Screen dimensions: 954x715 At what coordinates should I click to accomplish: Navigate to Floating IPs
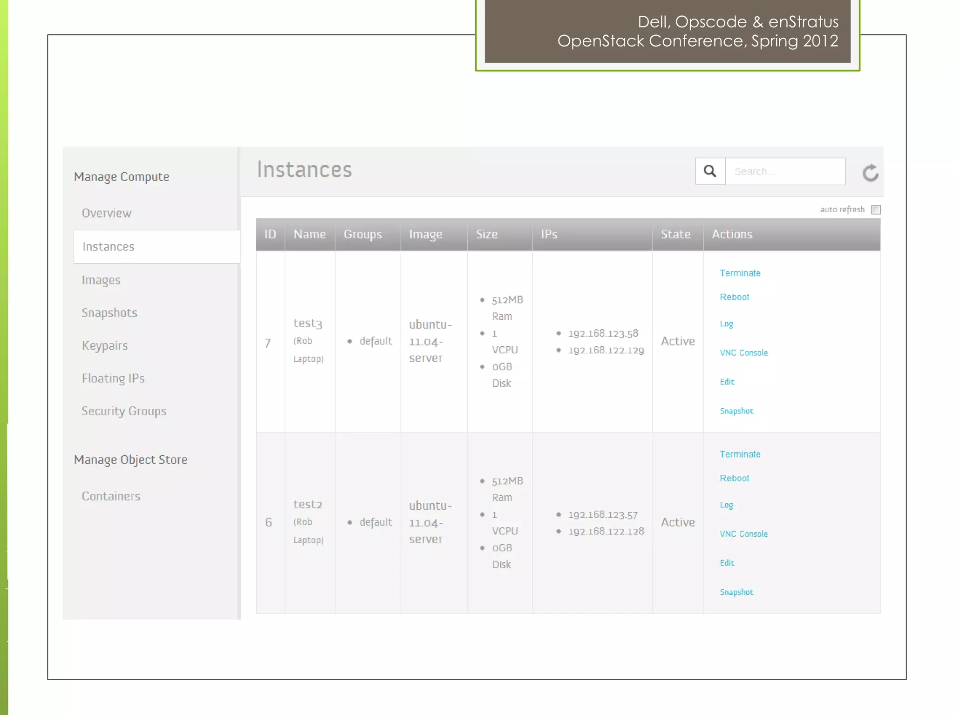113,378
